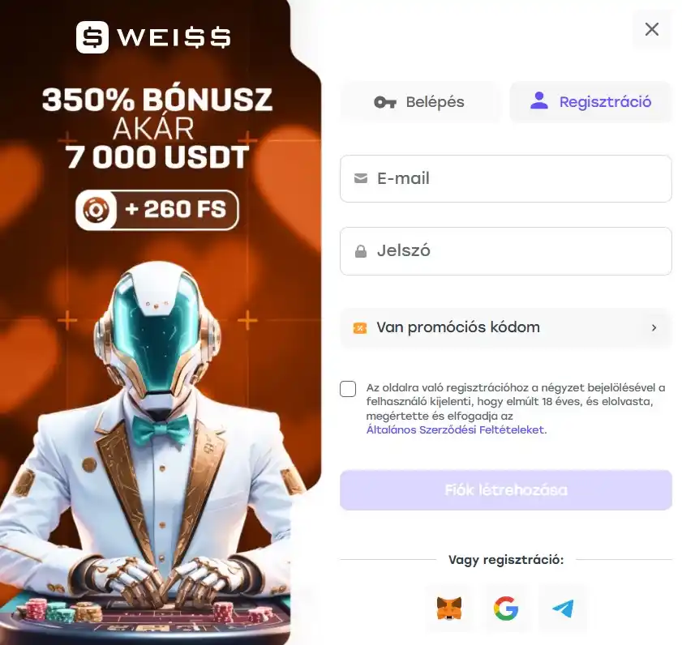Screen dimensions: 682x645
Task: Click the envelope icon in E-mail field
Action: 361,178
